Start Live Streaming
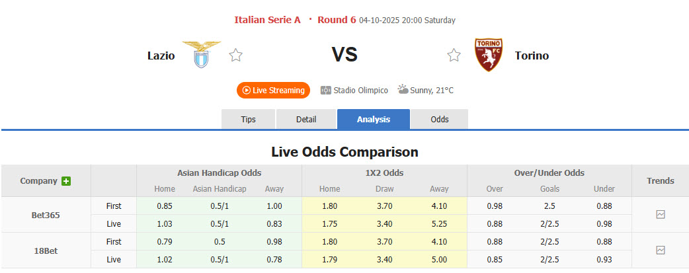 click(273, 91)
